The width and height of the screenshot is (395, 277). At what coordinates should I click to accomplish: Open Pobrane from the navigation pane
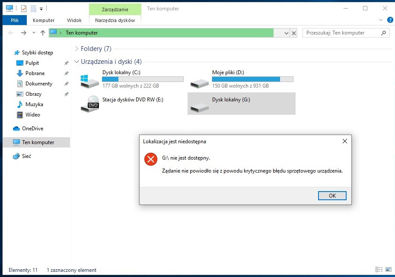(34, 73)
